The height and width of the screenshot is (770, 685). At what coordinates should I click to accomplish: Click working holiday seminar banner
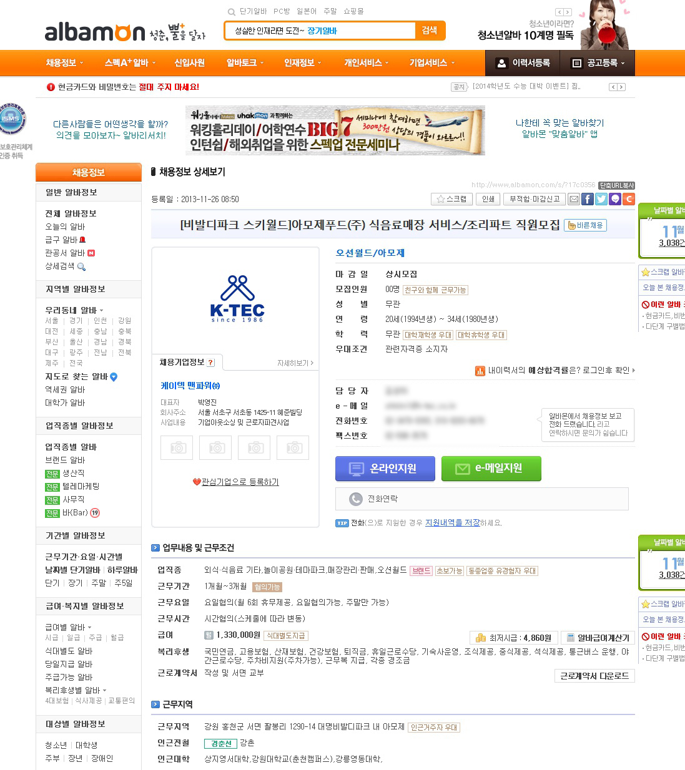[335, 130]
